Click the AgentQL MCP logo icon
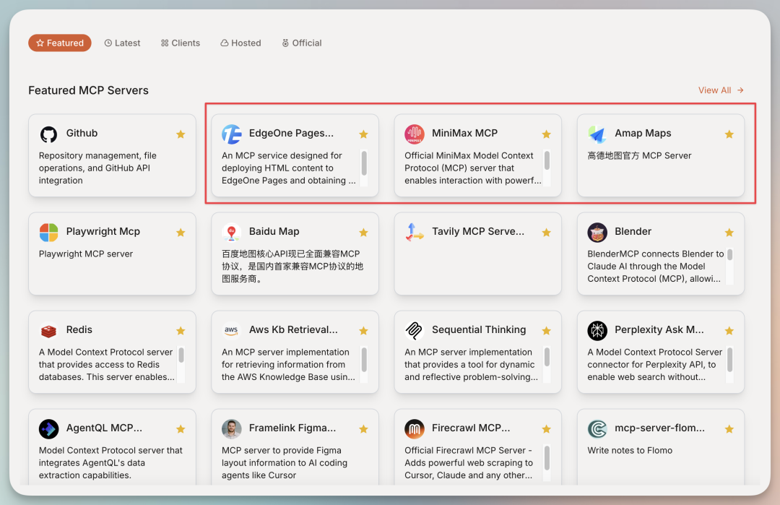 (x=49, y=429)
